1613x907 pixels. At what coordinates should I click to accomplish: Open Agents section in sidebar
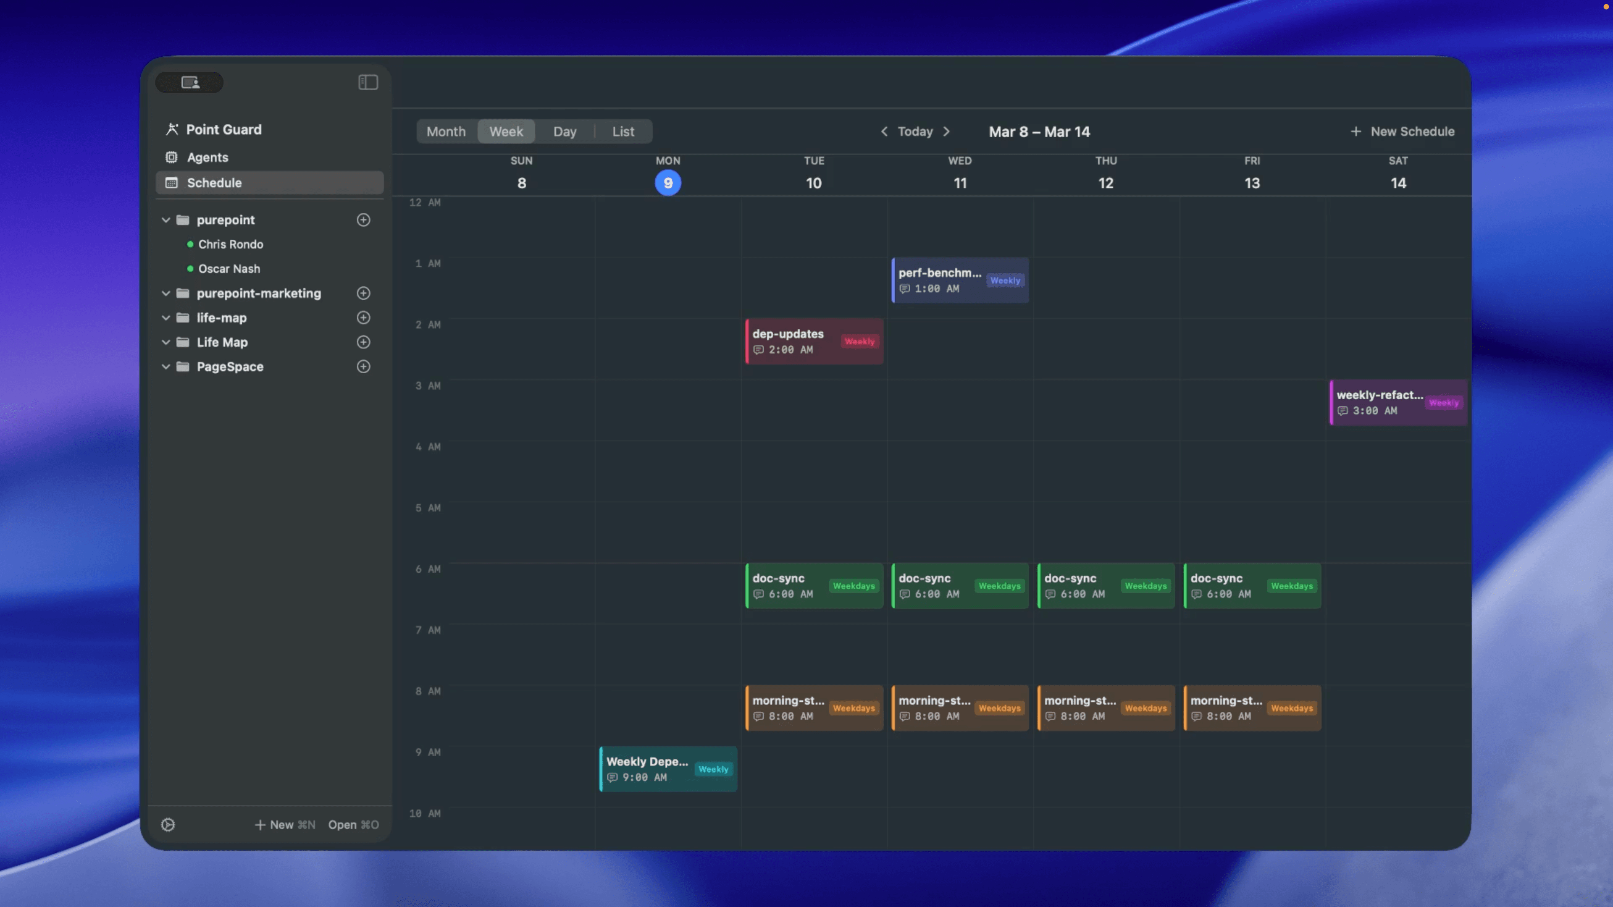pyautogui.click(x=269, y=157)
